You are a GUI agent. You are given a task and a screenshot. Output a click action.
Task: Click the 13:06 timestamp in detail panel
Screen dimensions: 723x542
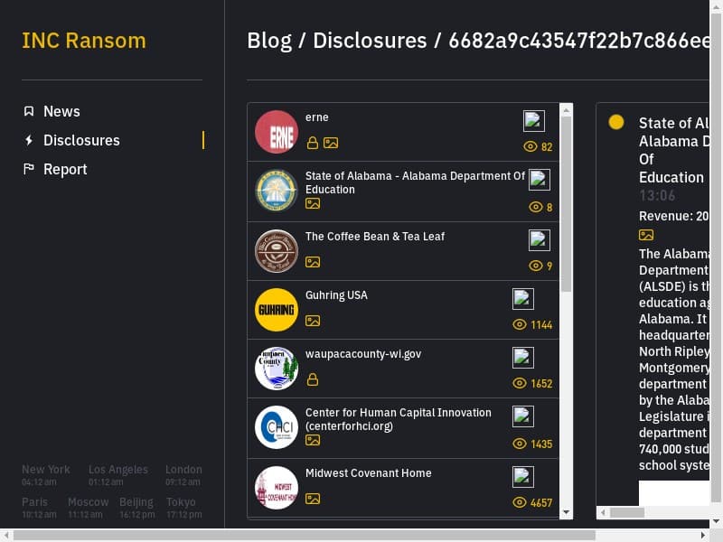657,195
